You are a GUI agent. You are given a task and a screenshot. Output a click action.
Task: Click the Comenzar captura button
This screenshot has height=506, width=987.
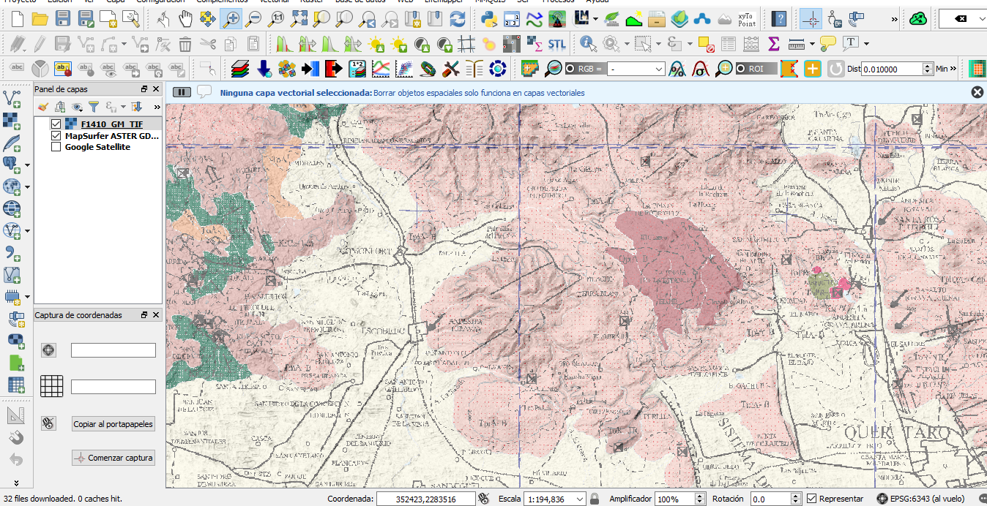coord(113,458)
